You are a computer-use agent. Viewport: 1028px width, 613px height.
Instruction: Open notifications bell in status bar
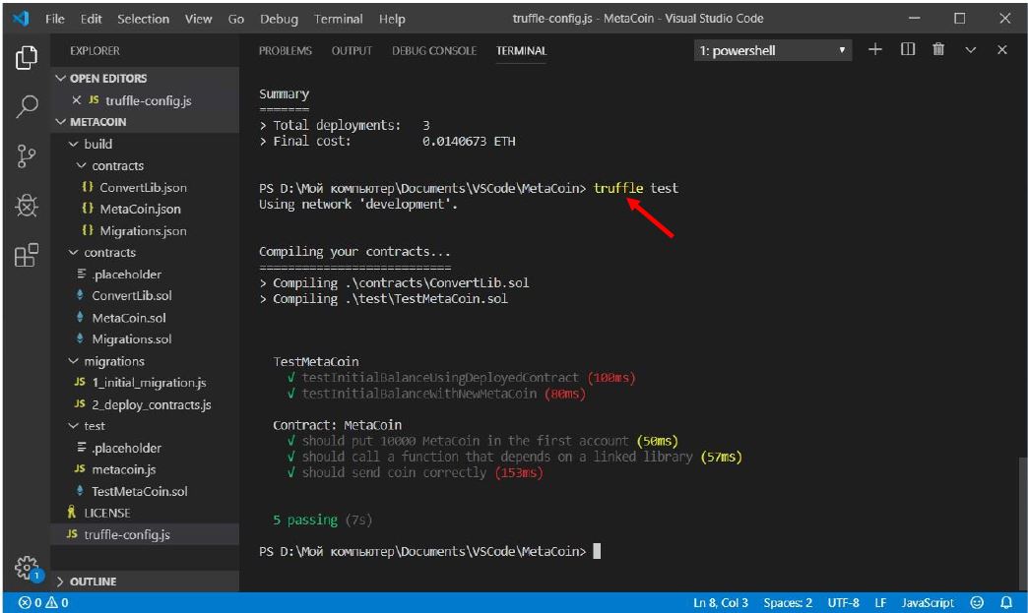click(x=1006, y=602)
